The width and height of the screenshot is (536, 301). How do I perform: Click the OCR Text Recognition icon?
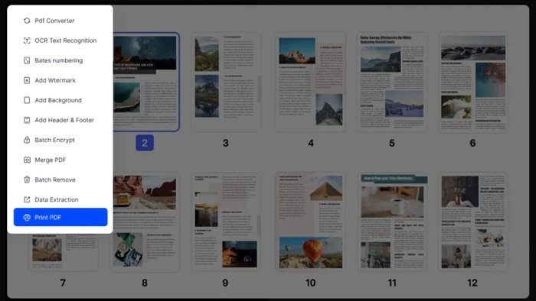27,40
